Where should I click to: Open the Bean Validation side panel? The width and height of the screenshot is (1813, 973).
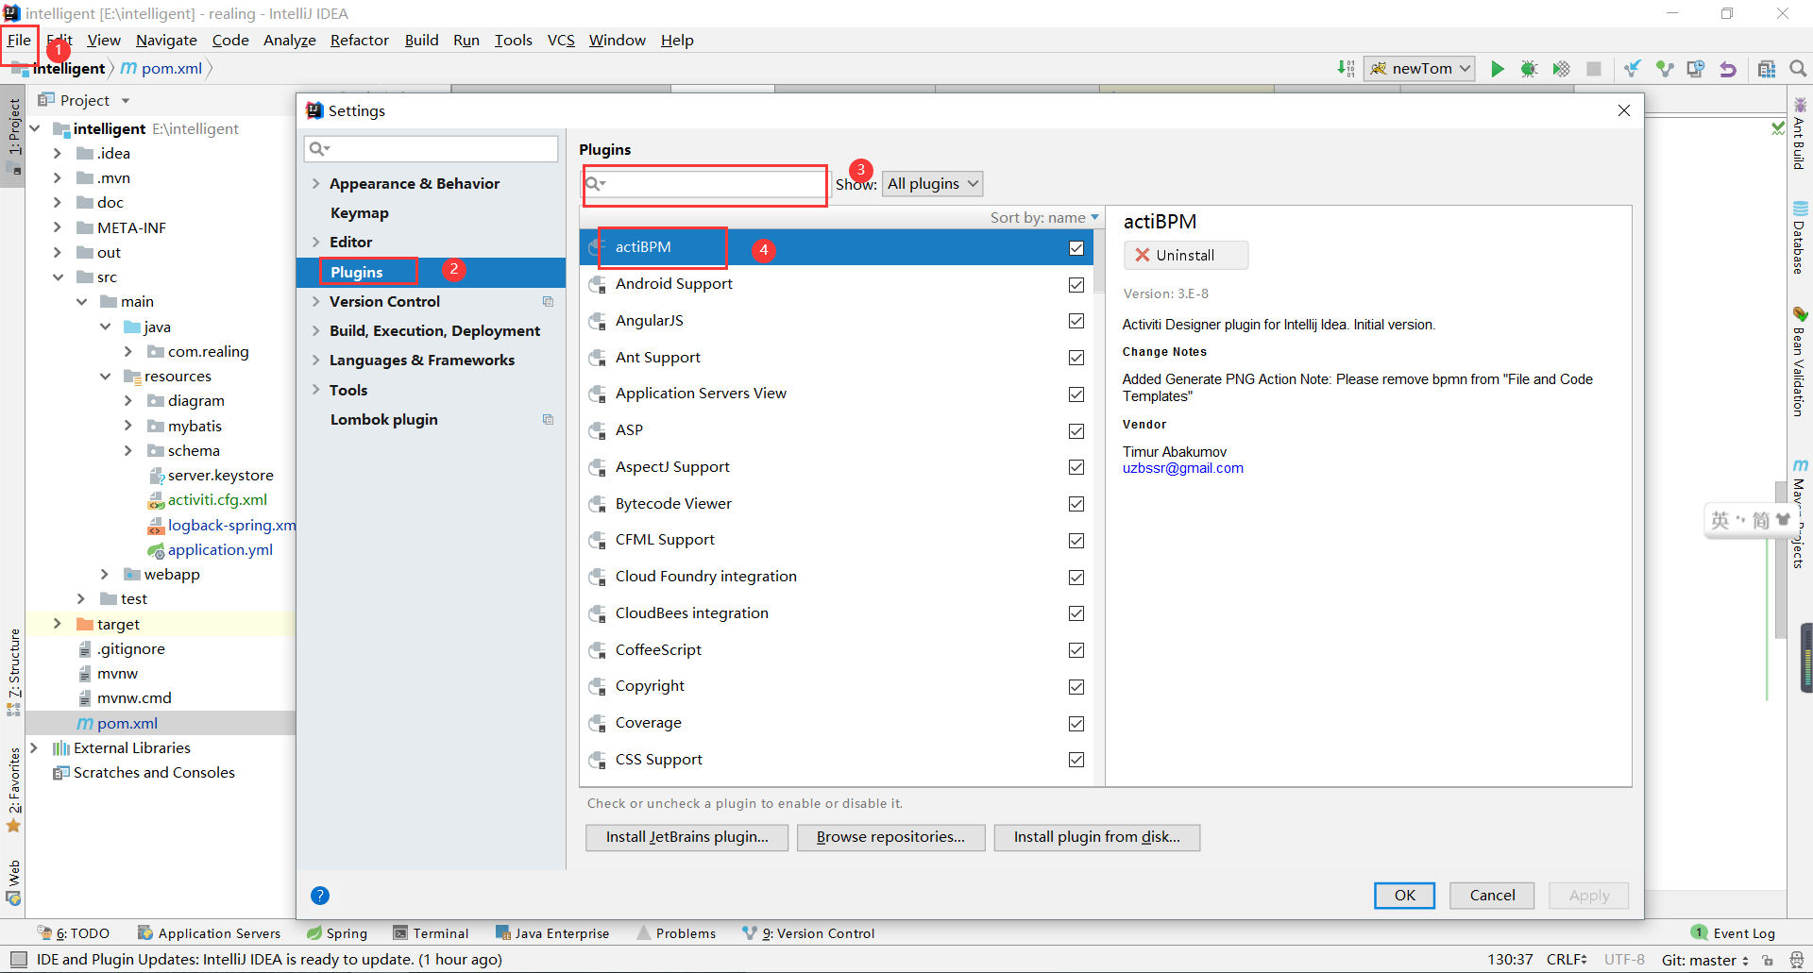pos(1800,362)
